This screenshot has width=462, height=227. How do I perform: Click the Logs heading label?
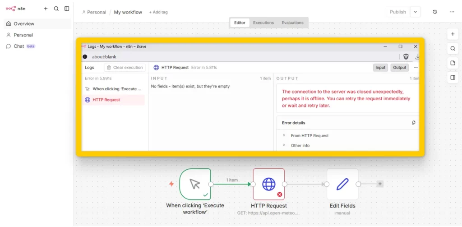[x=89, y=68]
